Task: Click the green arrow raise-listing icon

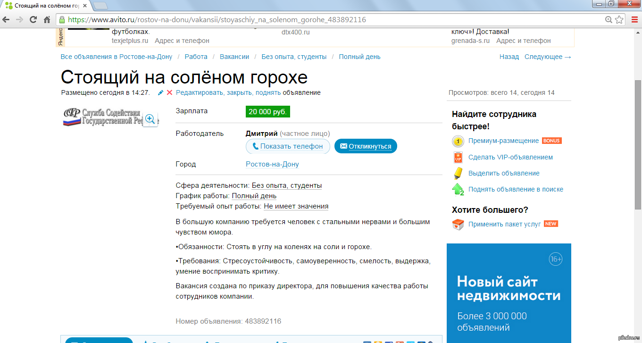Action: (458, 189)
